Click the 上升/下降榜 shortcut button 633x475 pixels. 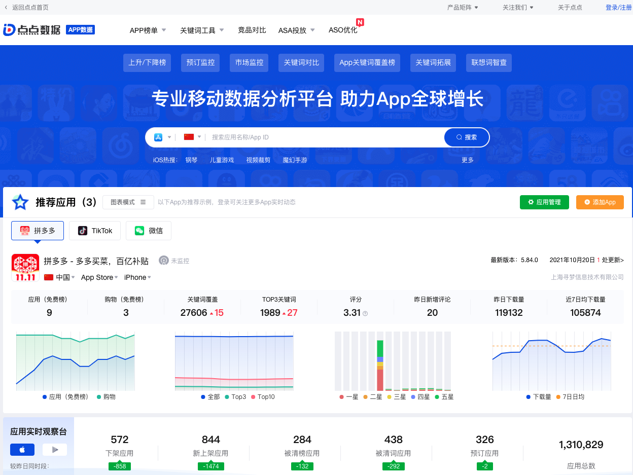147,63
